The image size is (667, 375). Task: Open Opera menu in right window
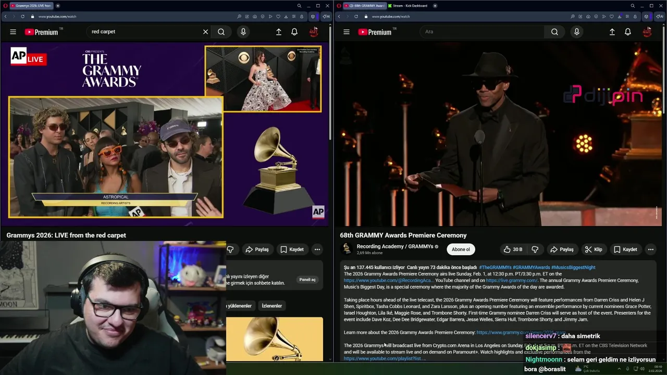click(x=339, y=6)
